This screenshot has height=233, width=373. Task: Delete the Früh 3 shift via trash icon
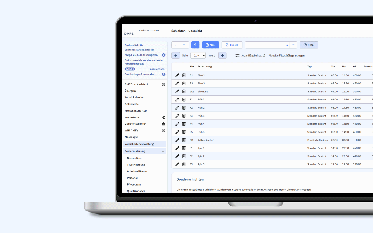pos(184,116)
